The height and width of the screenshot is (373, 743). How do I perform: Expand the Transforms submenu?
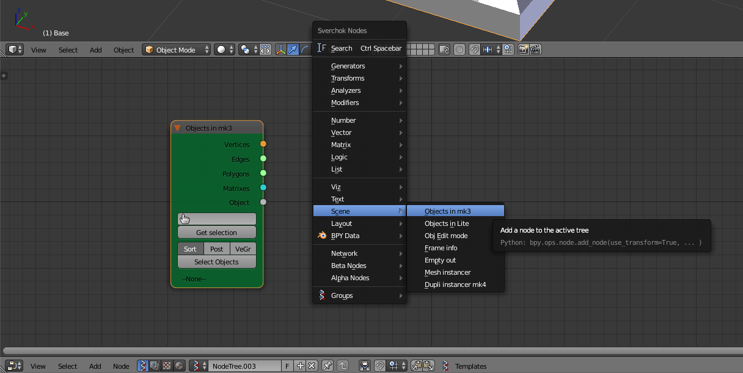pos(359,78)
